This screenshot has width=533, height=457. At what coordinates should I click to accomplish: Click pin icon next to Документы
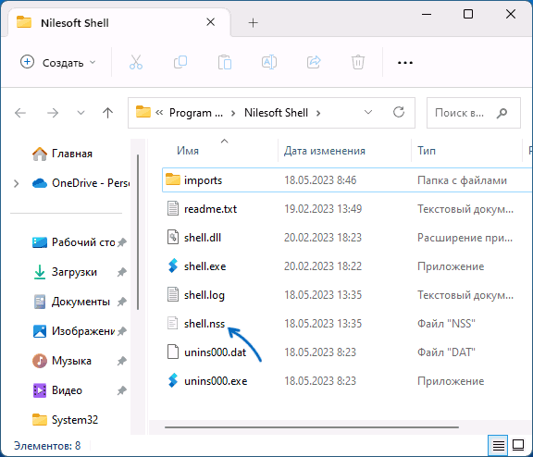click(122, 302)
